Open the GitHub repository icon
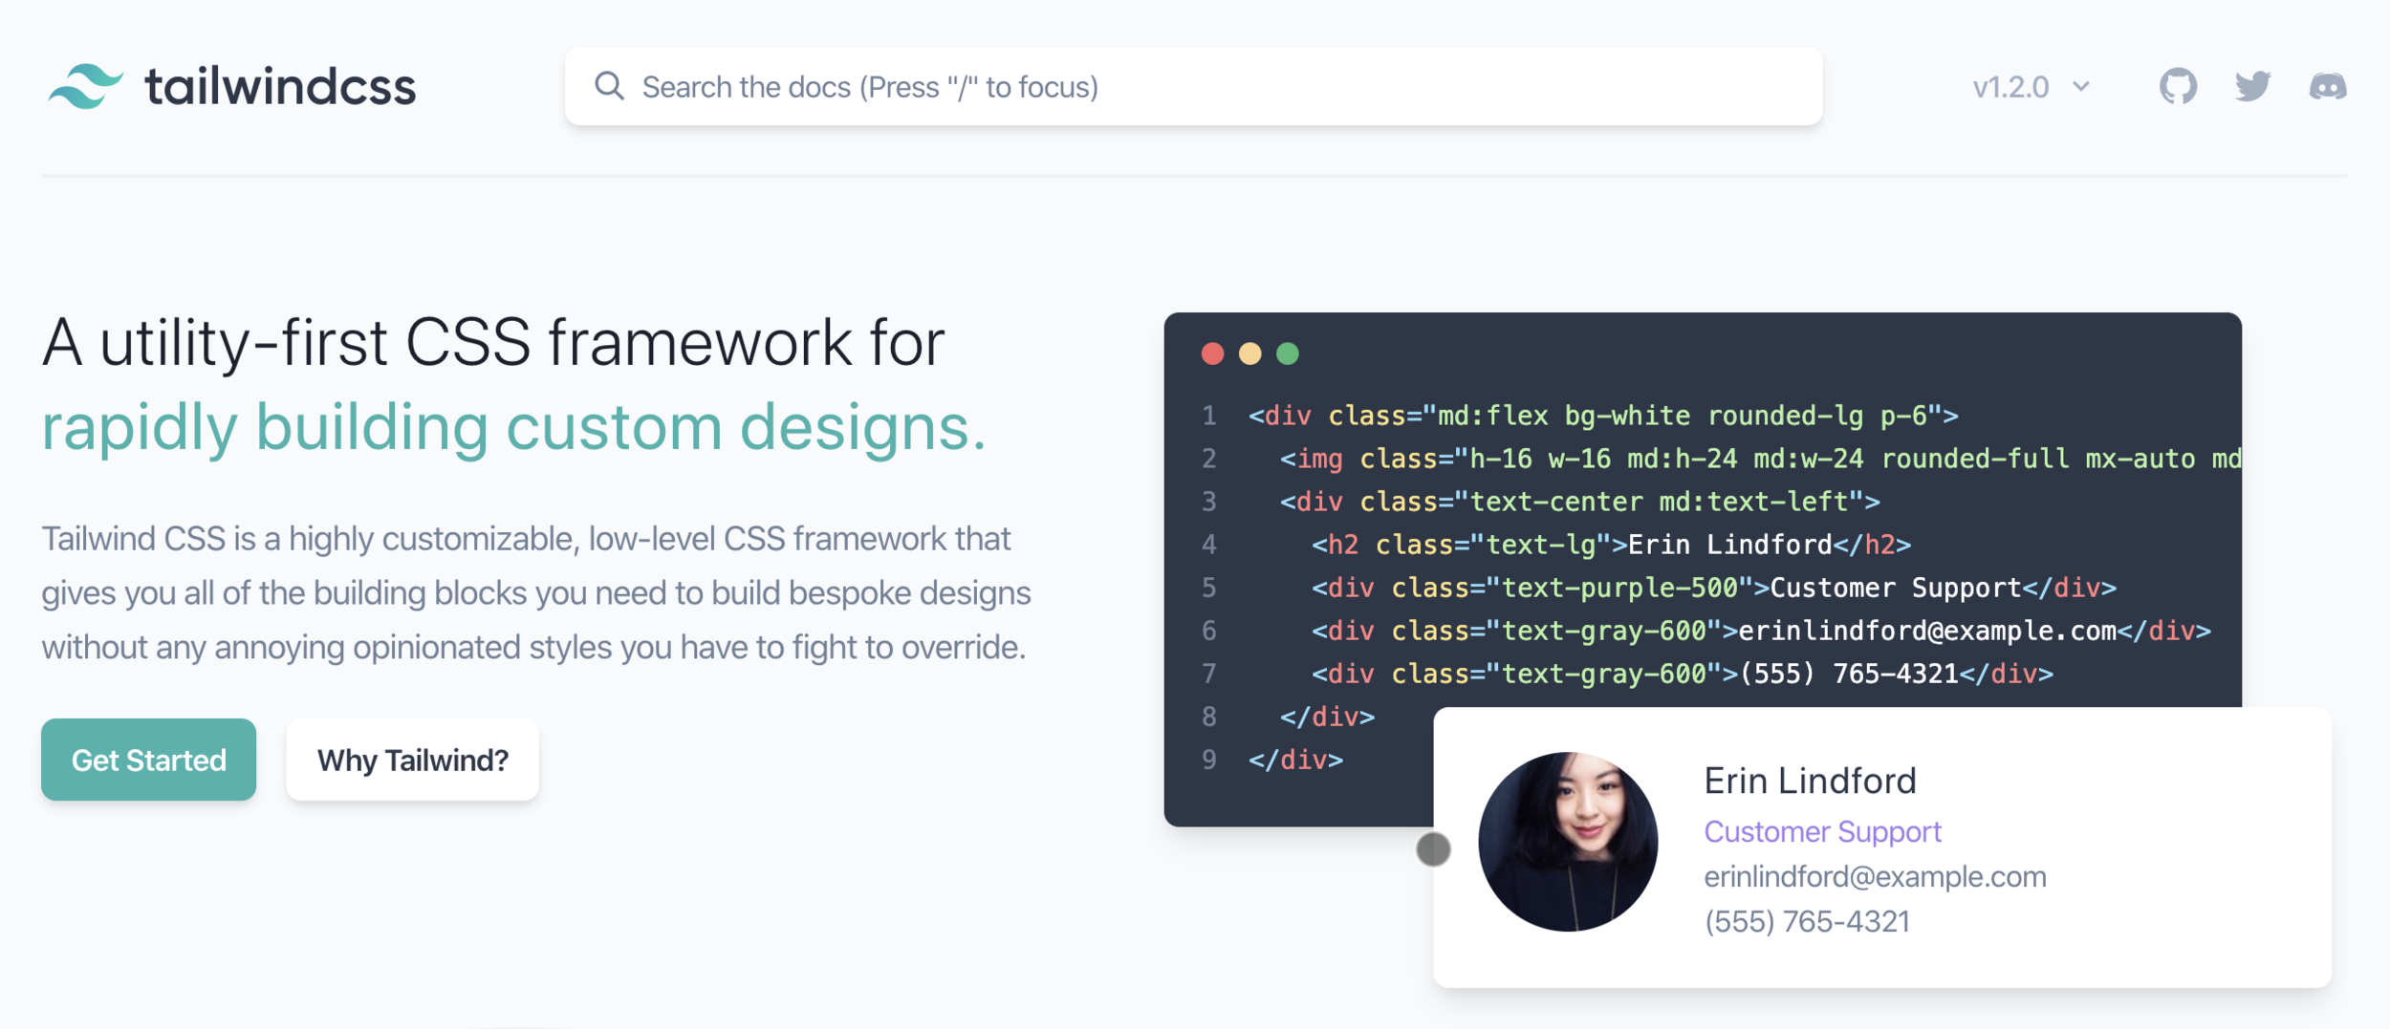Viewport: 2390px width, 1029px height. (x=2178, y=86)
